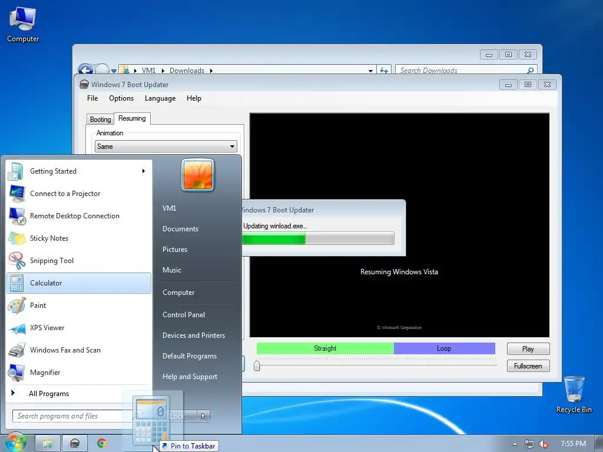Open Pictures from Start menu
The image size is (603, 452).
pyautogui.click(x=174, y=249)
